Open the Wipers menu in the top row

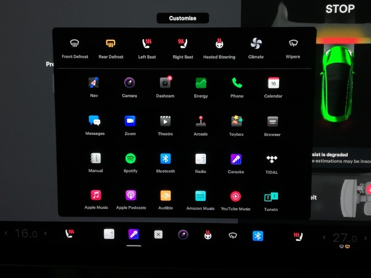click(293, 44)
